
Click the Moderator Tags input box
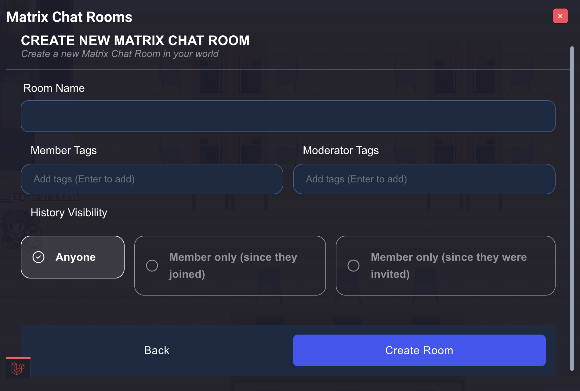coord(424,179)
